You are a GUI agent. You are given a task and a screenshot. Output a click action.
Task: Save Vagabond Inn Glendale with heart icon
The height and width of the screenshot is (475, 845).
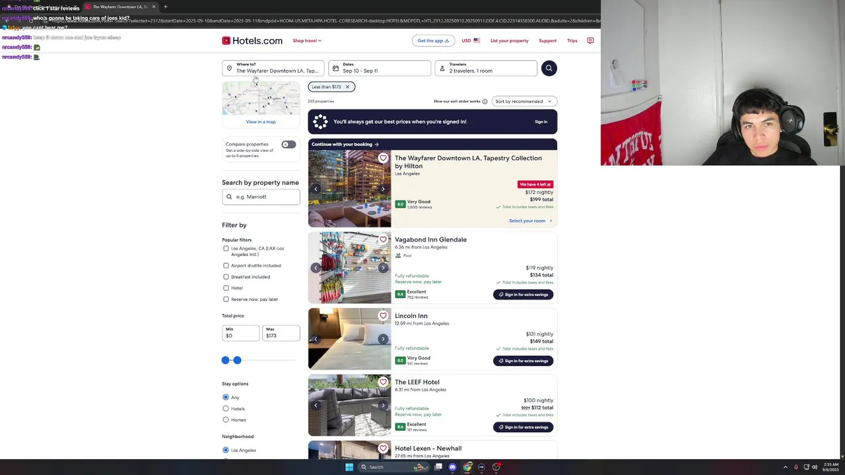point(383,239)
